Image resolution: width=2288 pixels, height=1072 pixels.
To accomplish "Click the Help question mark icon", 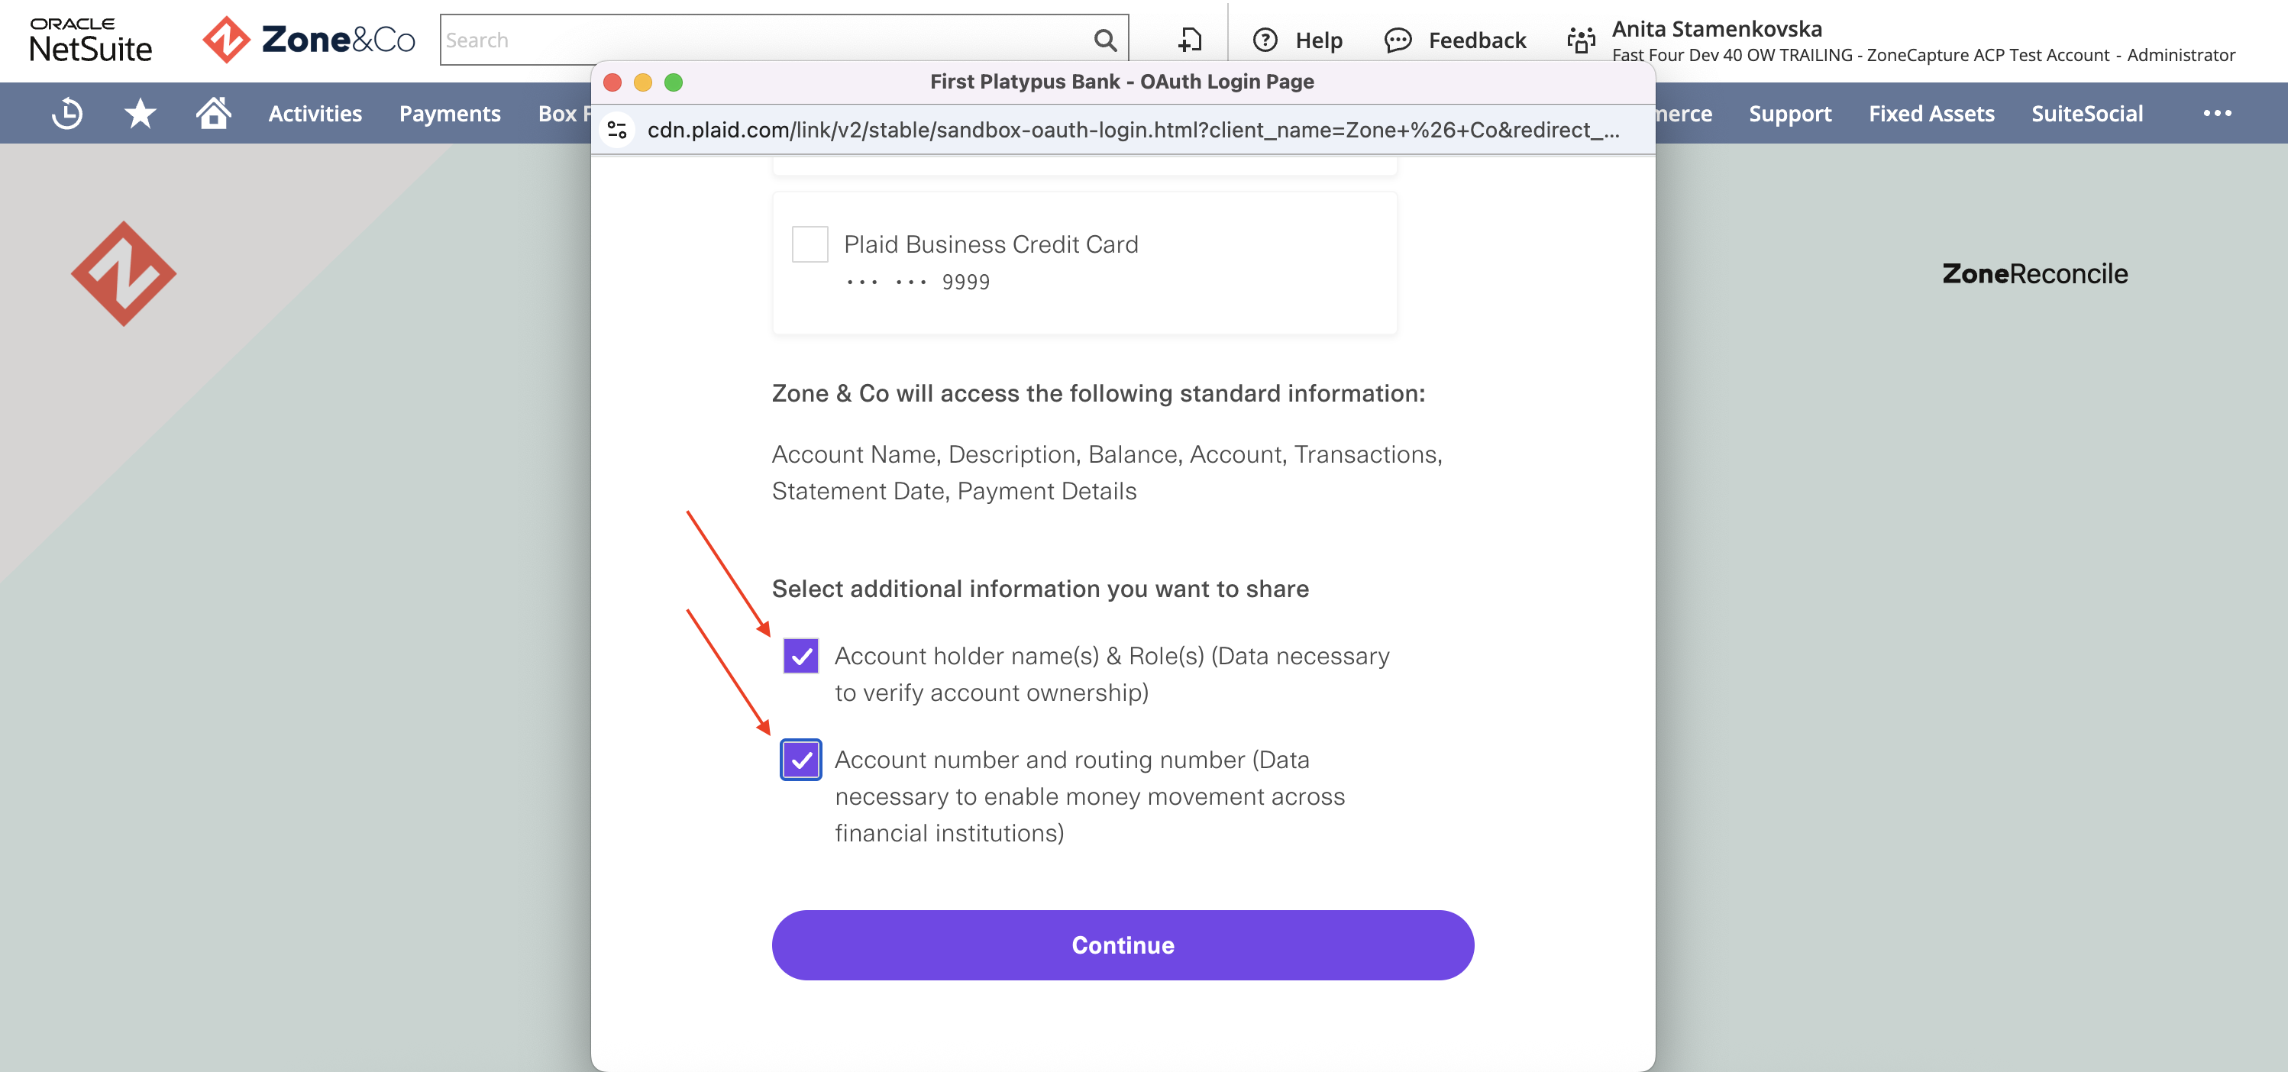I will point(1265,40).
